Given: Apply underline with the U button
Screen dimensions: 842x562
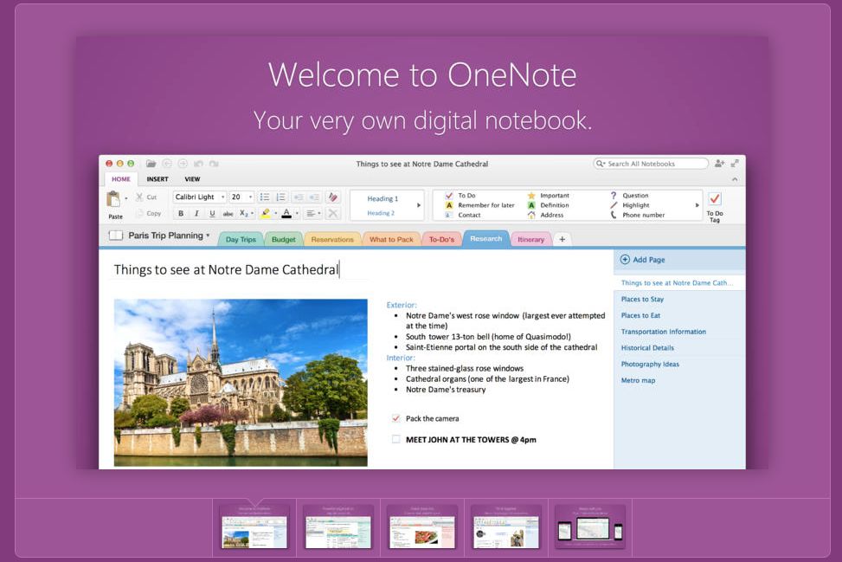Looking at the screenshot, I should [212, 213].
